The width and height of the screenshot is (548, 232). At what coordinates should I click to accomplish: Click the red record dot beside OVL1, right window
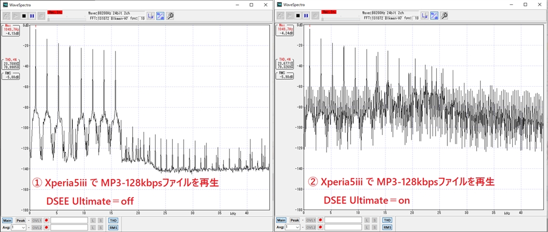[321, 220]
